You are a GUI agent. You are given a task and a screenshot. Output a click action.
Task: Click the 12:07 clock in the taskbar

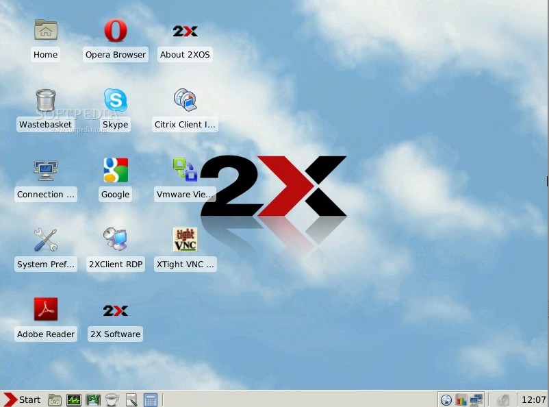tap(533, 400)
